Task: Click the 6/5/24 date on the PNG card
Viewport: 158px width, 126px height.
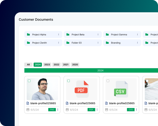Action: [x=35, y=110]
